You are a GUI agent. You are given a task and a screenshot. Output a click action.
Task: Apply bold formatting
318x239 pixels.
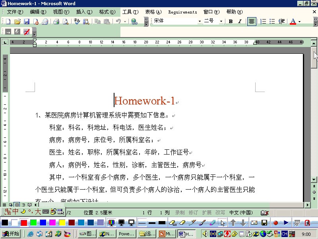pyautogui.click(x=231, y=22)
